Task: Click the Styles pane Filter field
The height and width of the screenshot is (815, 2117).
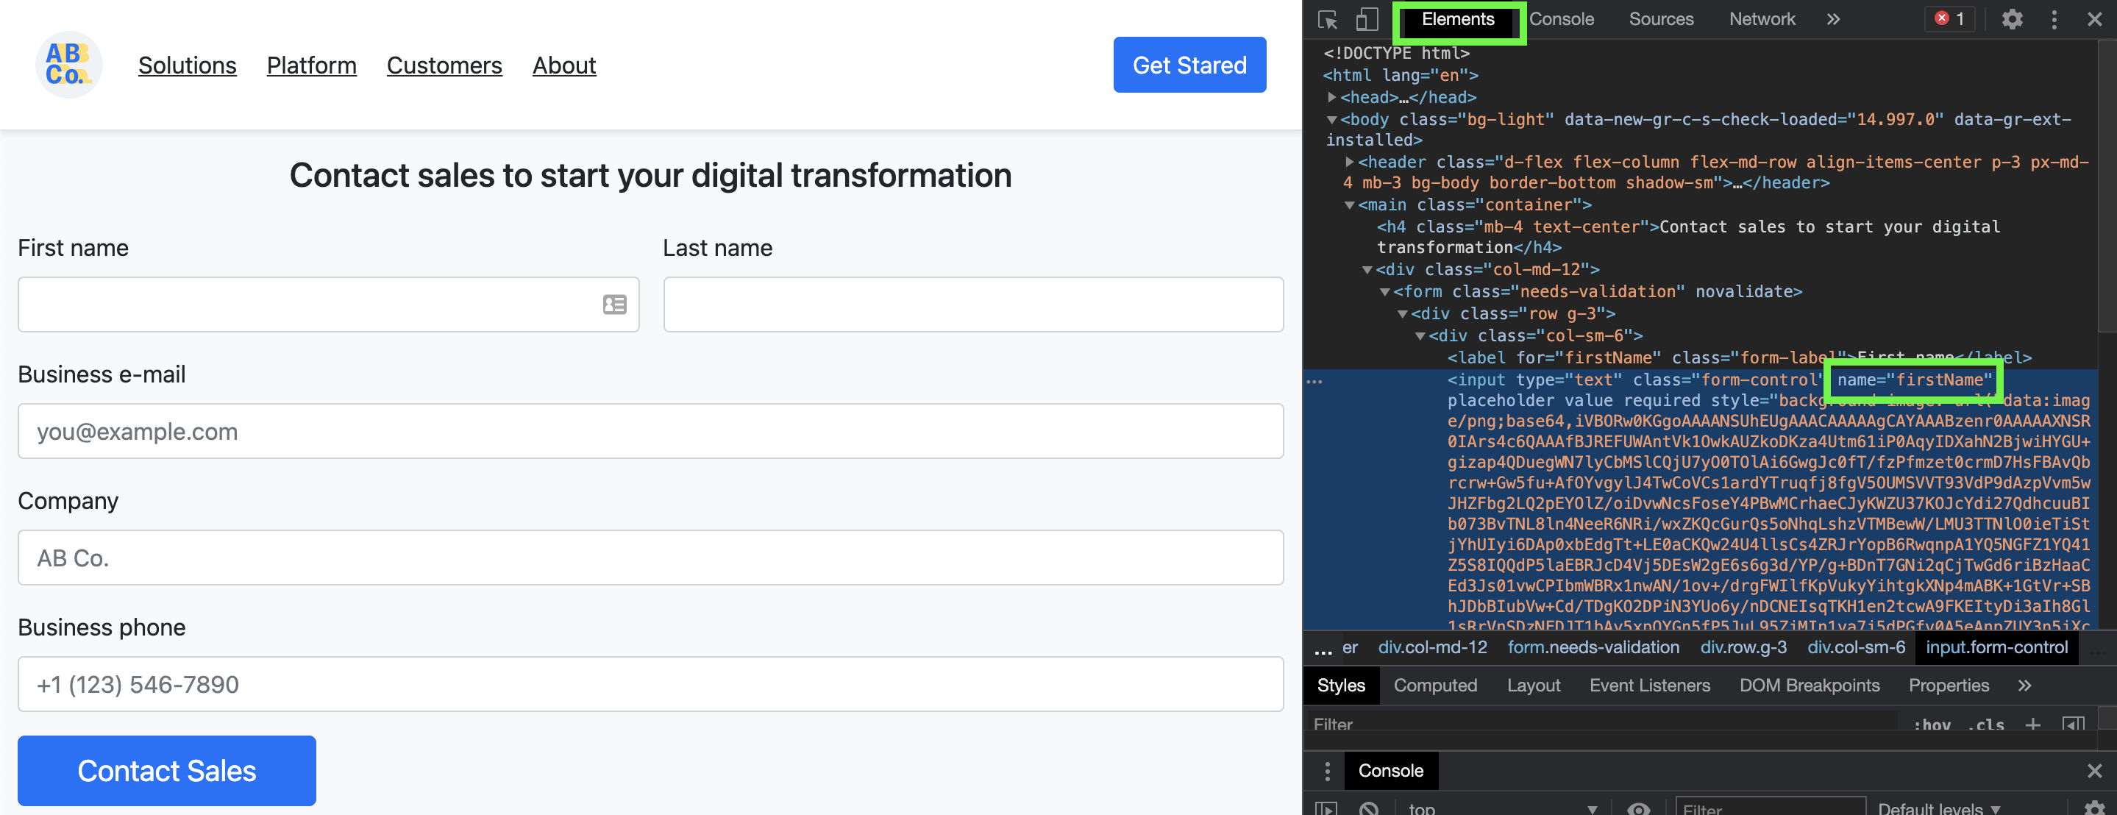Action: pos(1603,725)
